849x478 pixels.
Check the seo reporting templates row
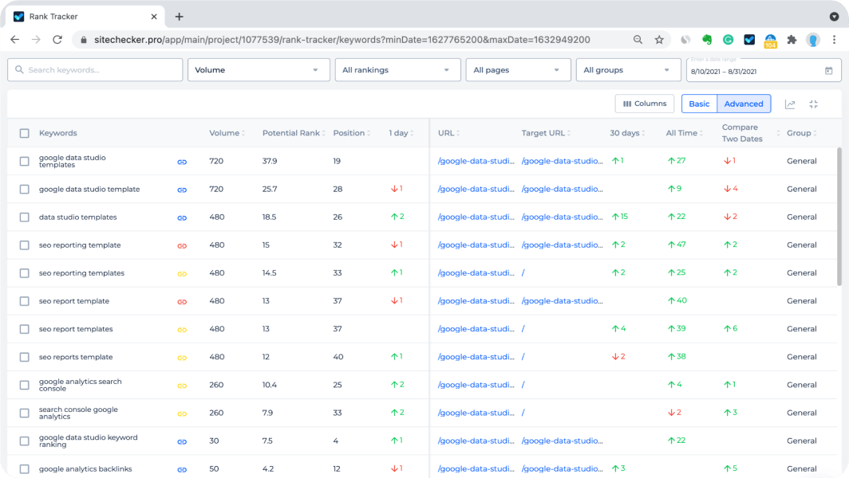pyautogui.click(x=25, y=273)
